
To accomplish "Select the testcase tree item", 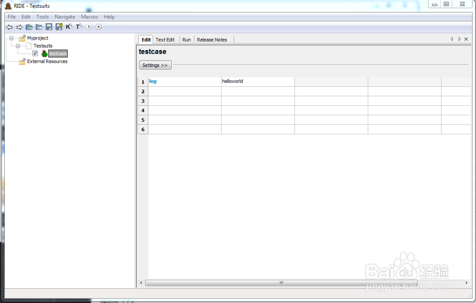I will point(58,53).
